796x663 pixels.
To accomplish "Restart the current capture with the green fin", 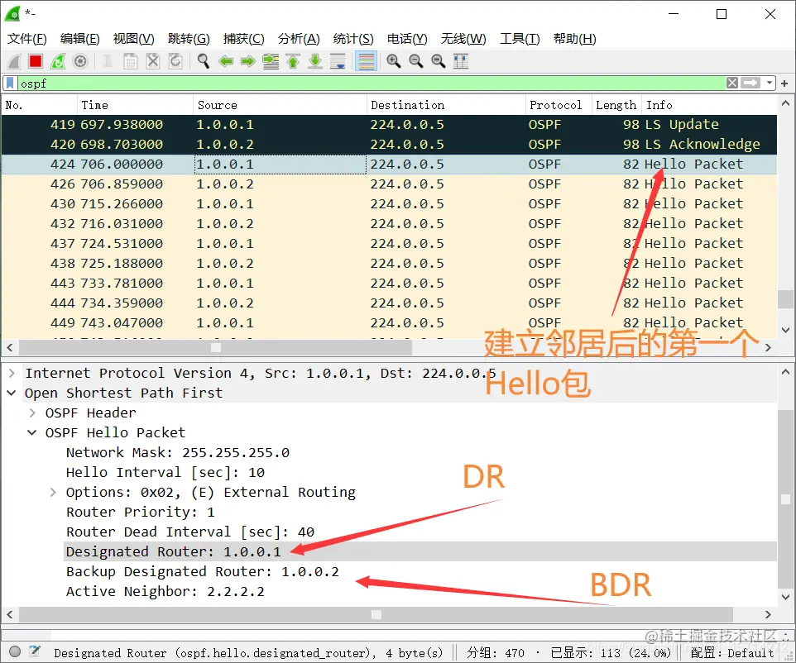I will tap(58, 61).
